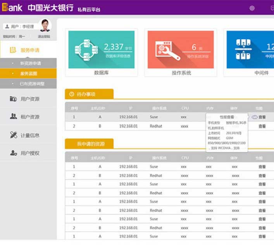
Task: Click the settings gear icon in header
Action: [252, 8]
